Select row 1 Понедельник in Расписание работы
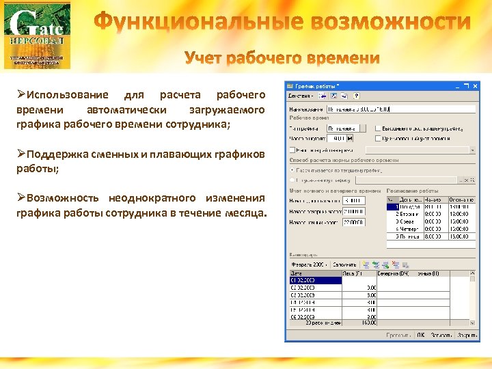The image size is (492, 369). (x=431, y=207)
